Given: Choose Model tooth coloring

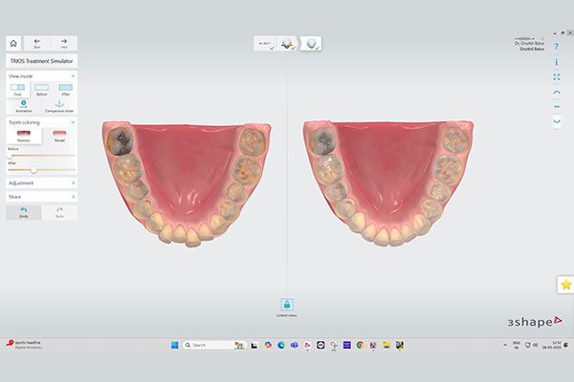Looking at the screenshot, I should pos(59,136).
